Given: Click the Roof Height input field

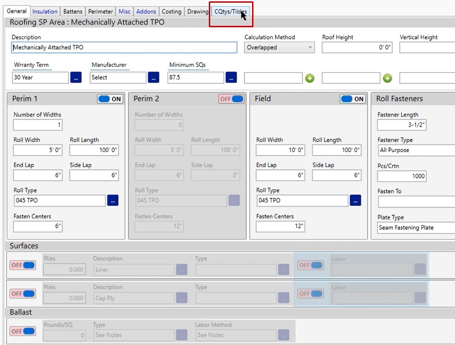Looking at the screenshot, I should click(x=357, y=47).
